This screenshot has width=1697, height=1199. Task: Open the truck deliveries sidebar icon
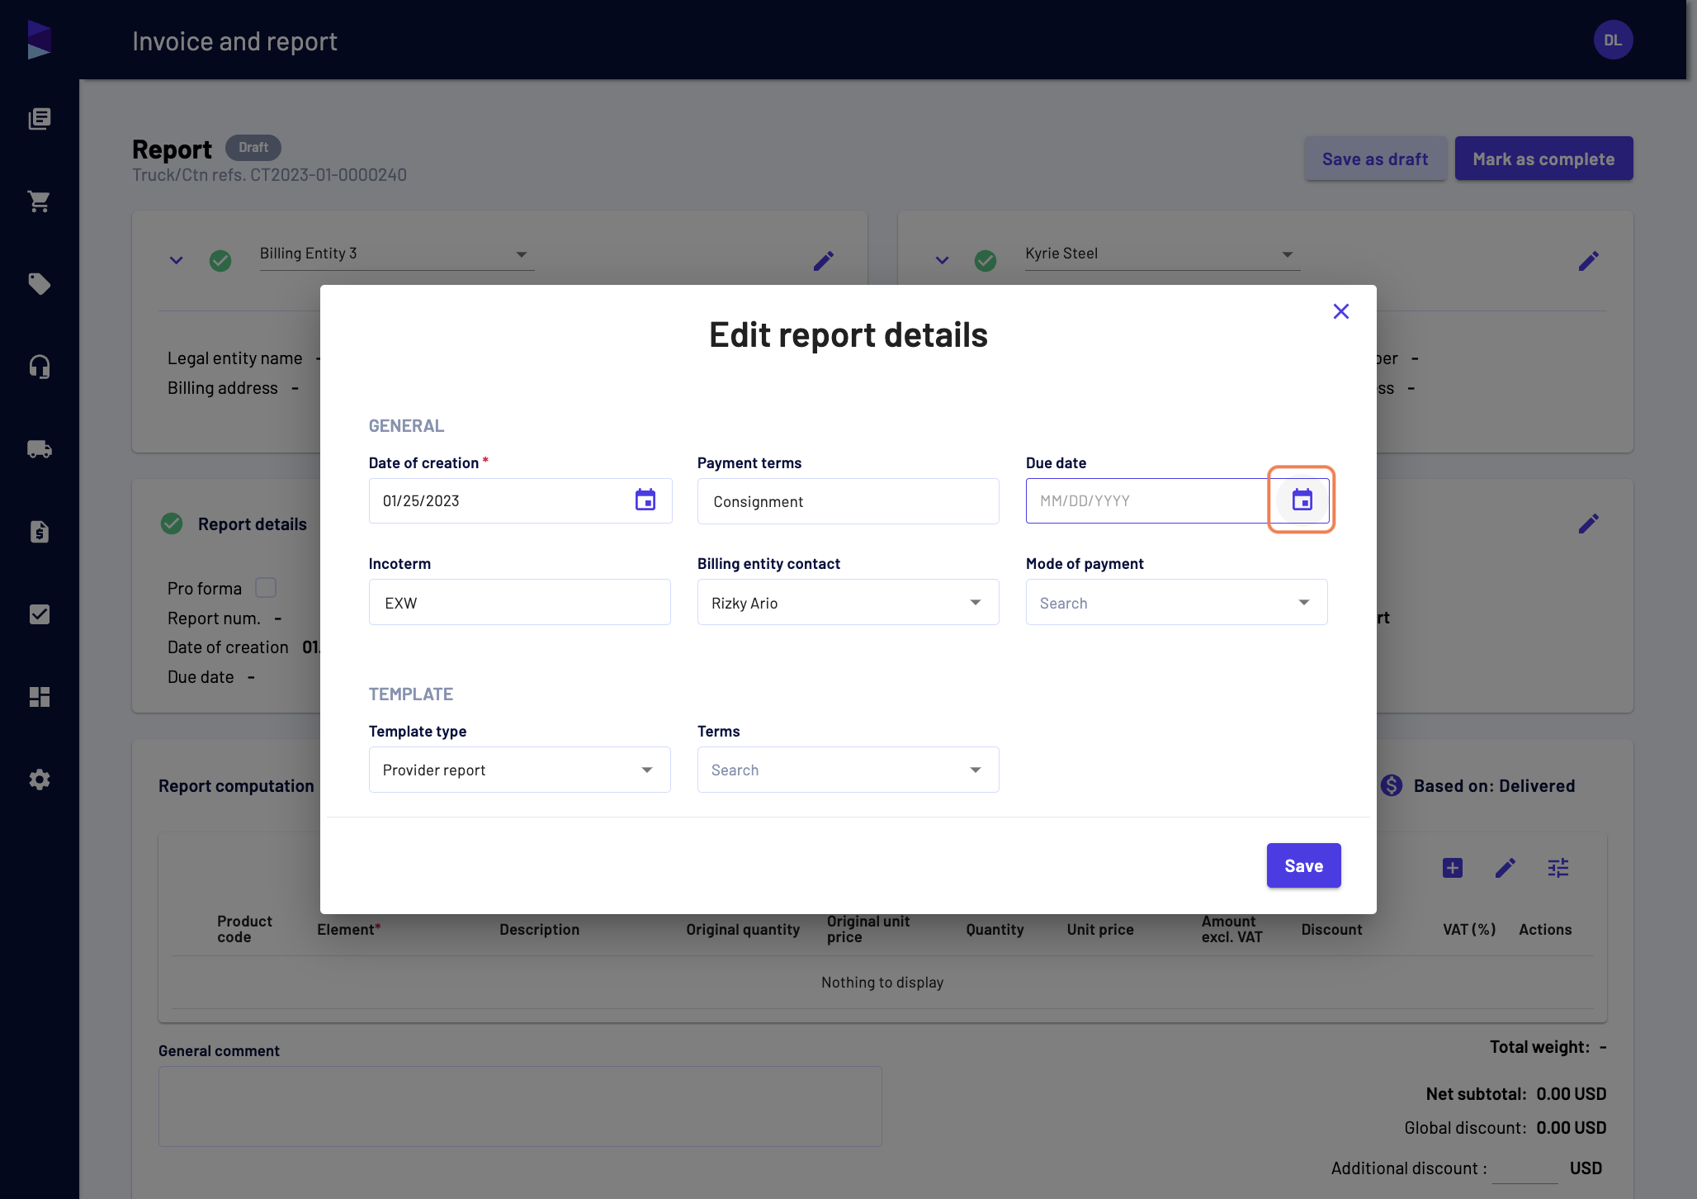(x=39, y=449)
